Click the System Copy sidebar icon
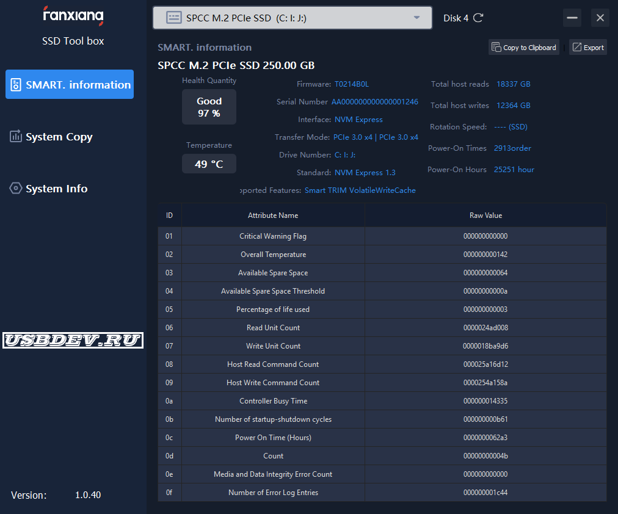618x514 pixels. 15,136
